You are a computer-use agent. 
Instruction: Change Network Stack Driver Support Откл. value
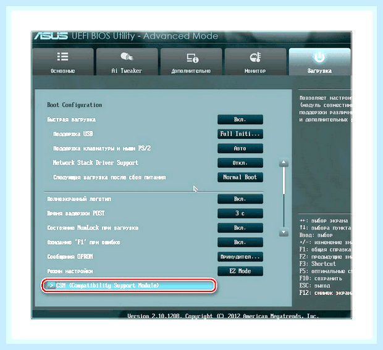point(240,163)
